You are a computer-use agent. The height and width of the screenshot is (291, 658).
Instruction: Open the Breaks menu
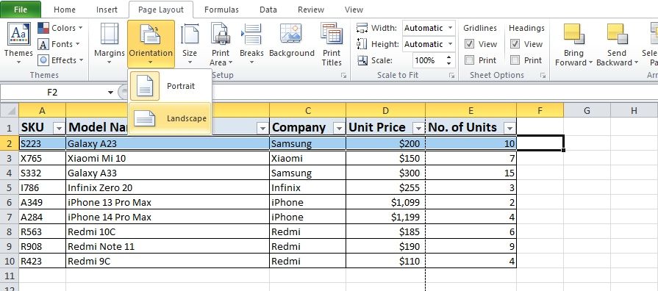[x=251, y=44]
